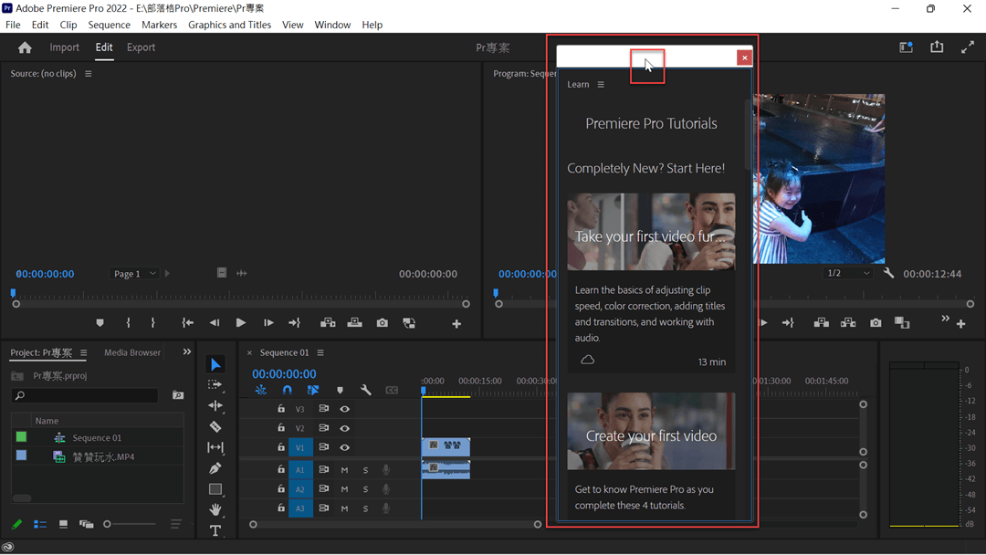Toggle visibility eye for track V2

pos(344,429)
